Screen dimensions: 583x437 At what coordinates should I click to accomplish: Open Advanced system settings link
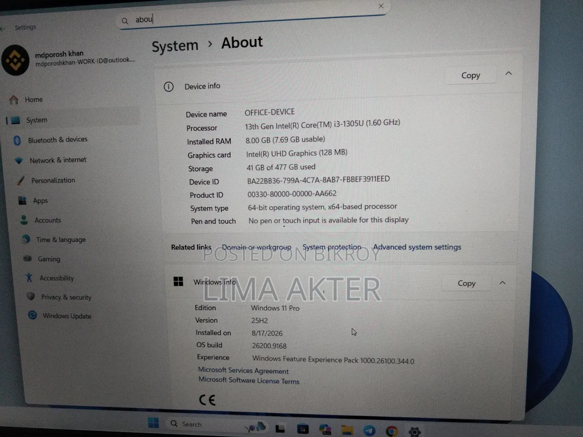click(x=417, y=247)
